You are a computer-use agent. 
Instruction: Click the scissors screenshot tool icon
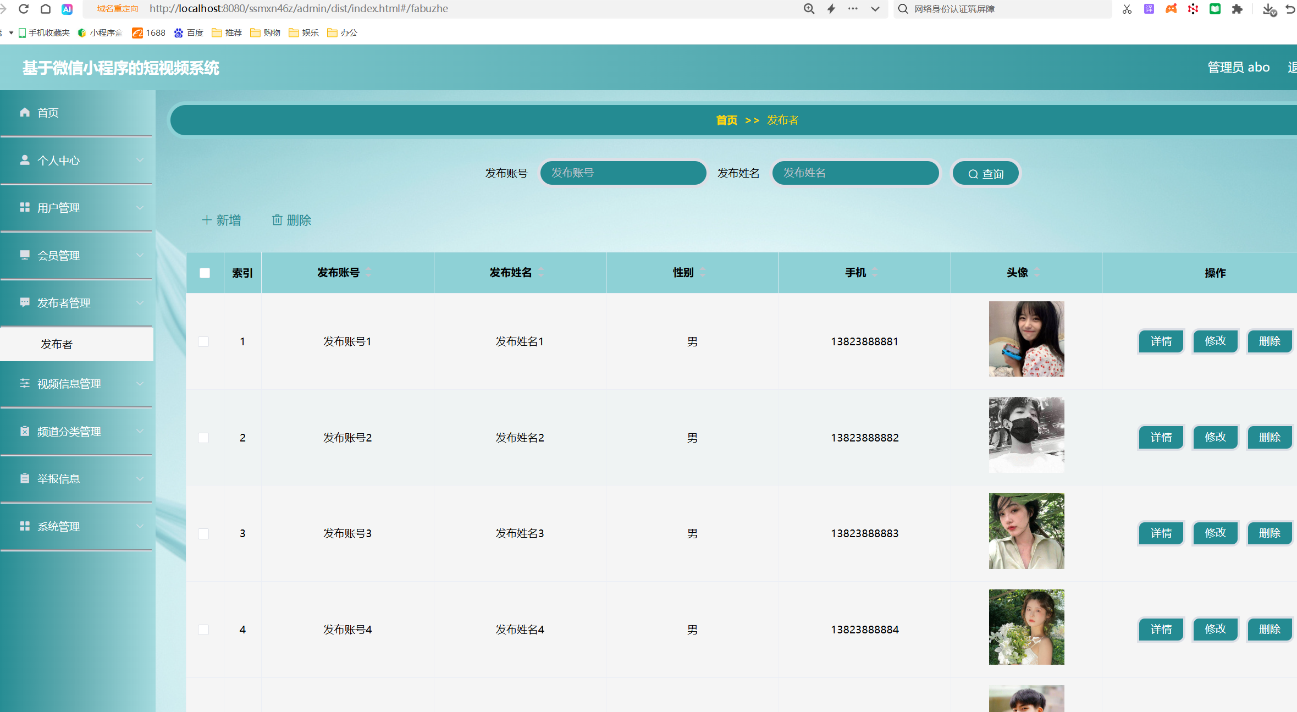tap(1127, 9)
